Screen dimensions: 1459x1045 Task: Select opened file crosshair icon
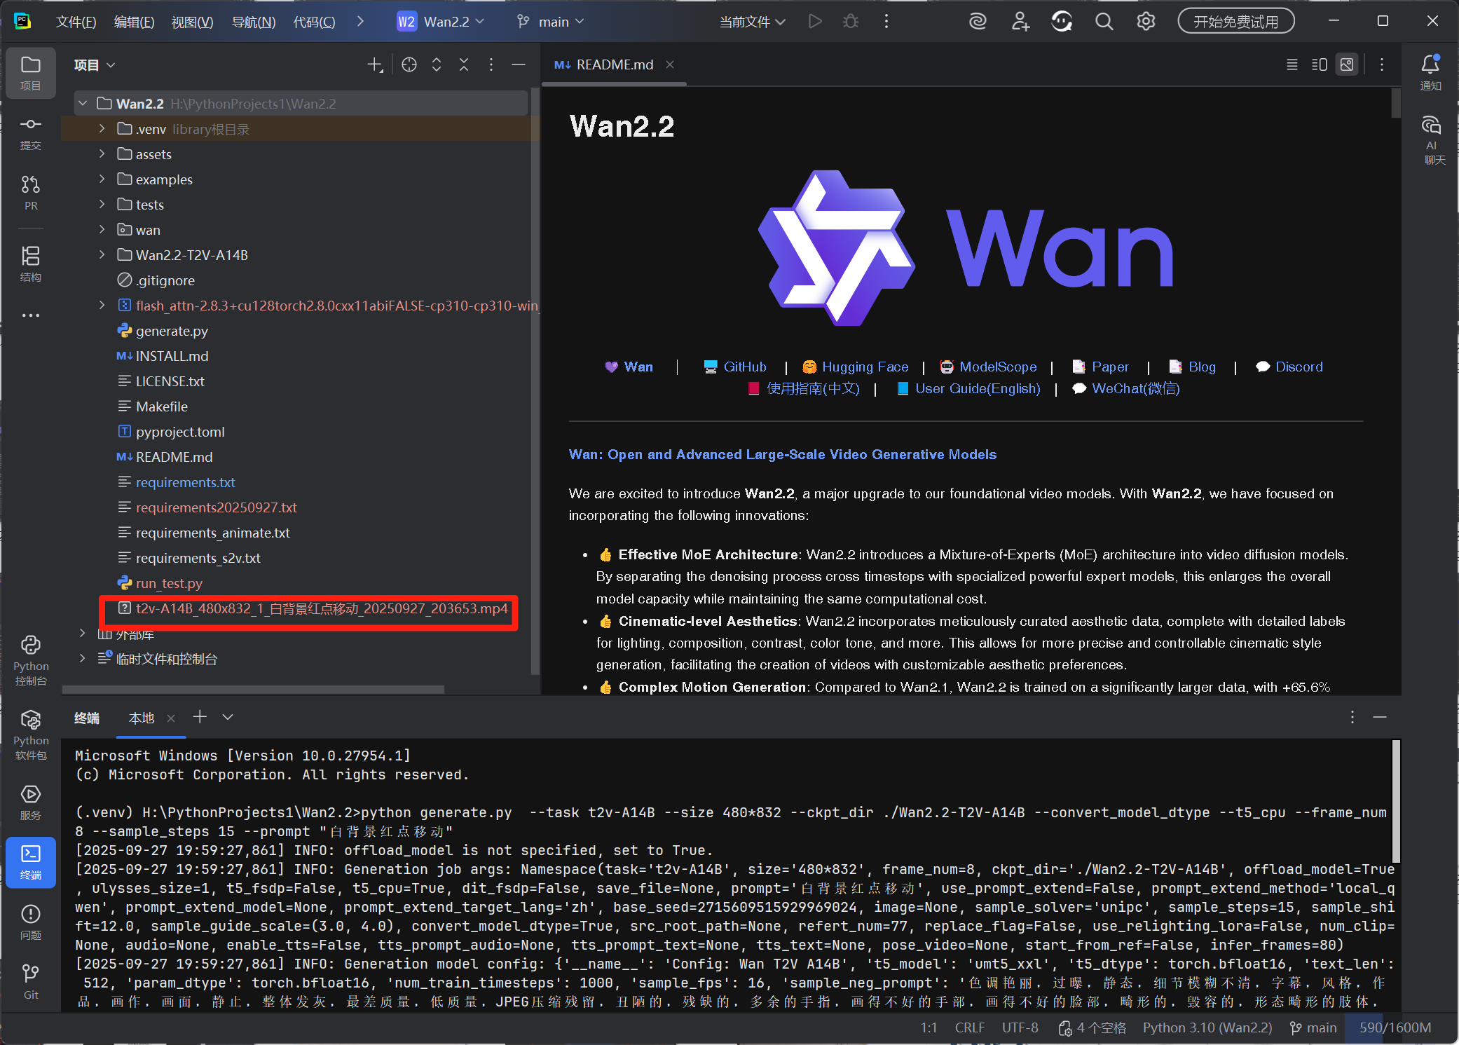point(409,65)
